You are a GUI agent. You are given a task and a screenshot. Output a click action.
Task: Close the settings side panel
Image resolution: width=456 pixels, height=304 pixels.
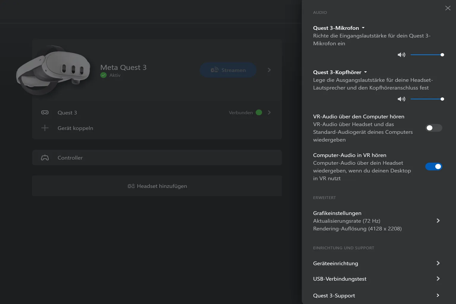click(448, 8)
